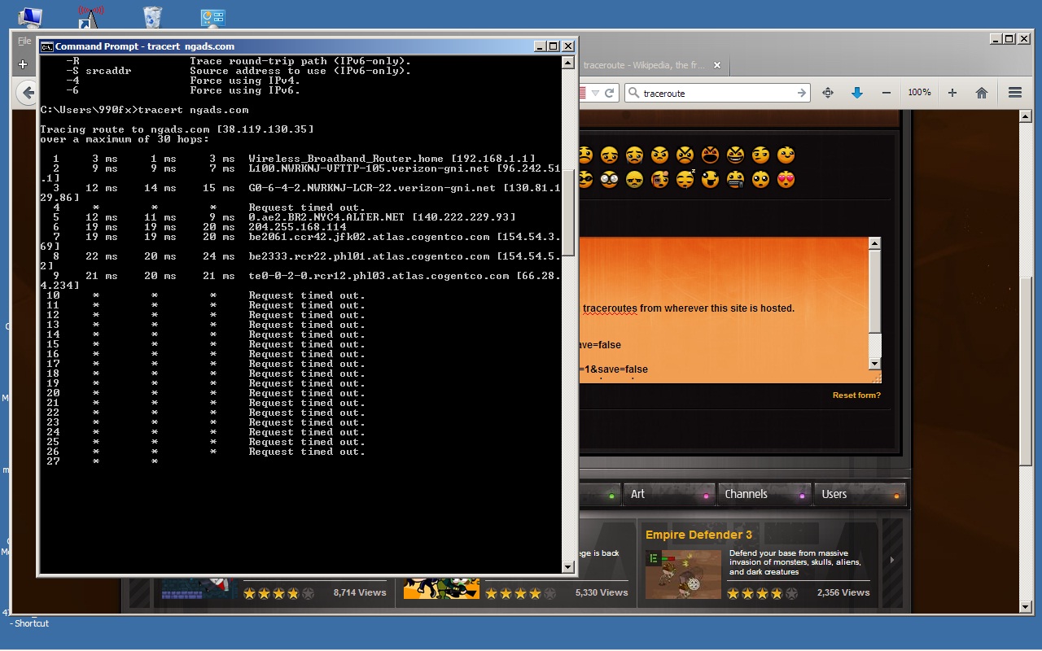Zoom in with the plus button

pyautogui.click(x=952, y=93)
